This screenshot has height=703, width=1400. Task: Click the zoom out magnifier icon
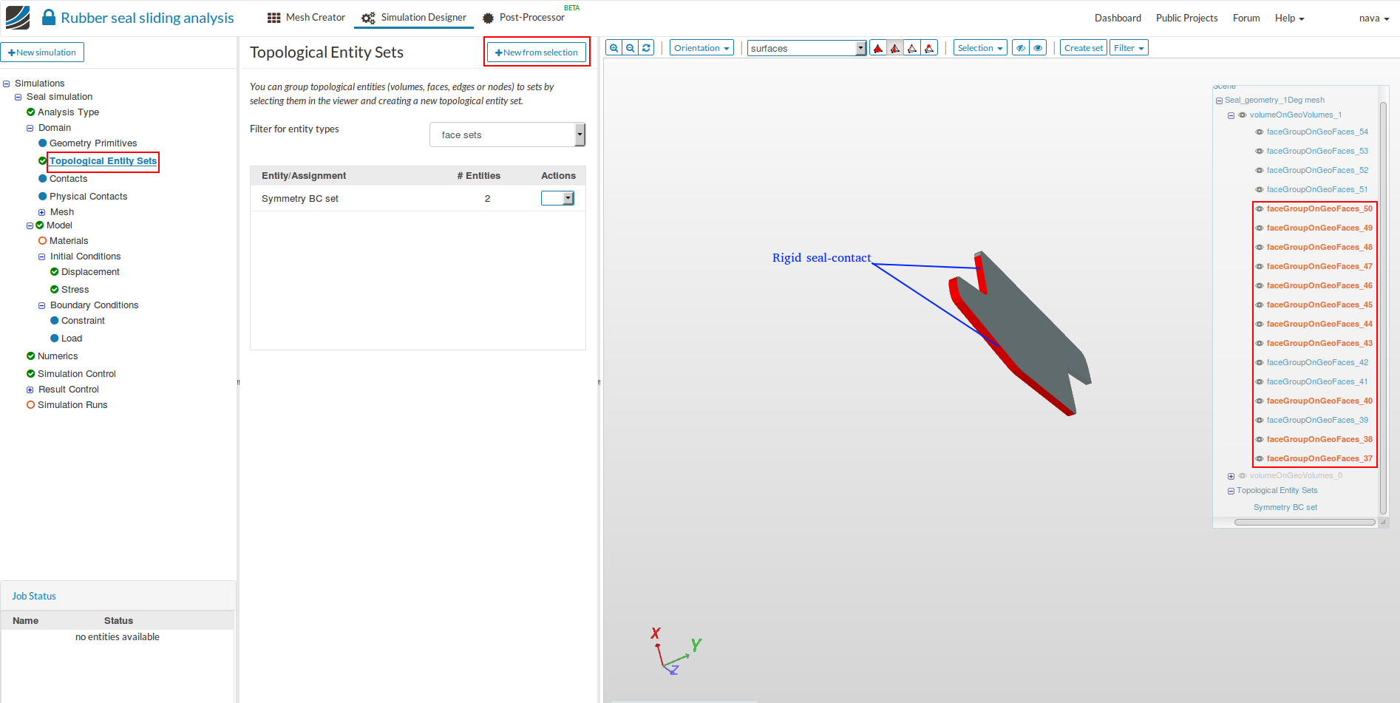(631, 48)
